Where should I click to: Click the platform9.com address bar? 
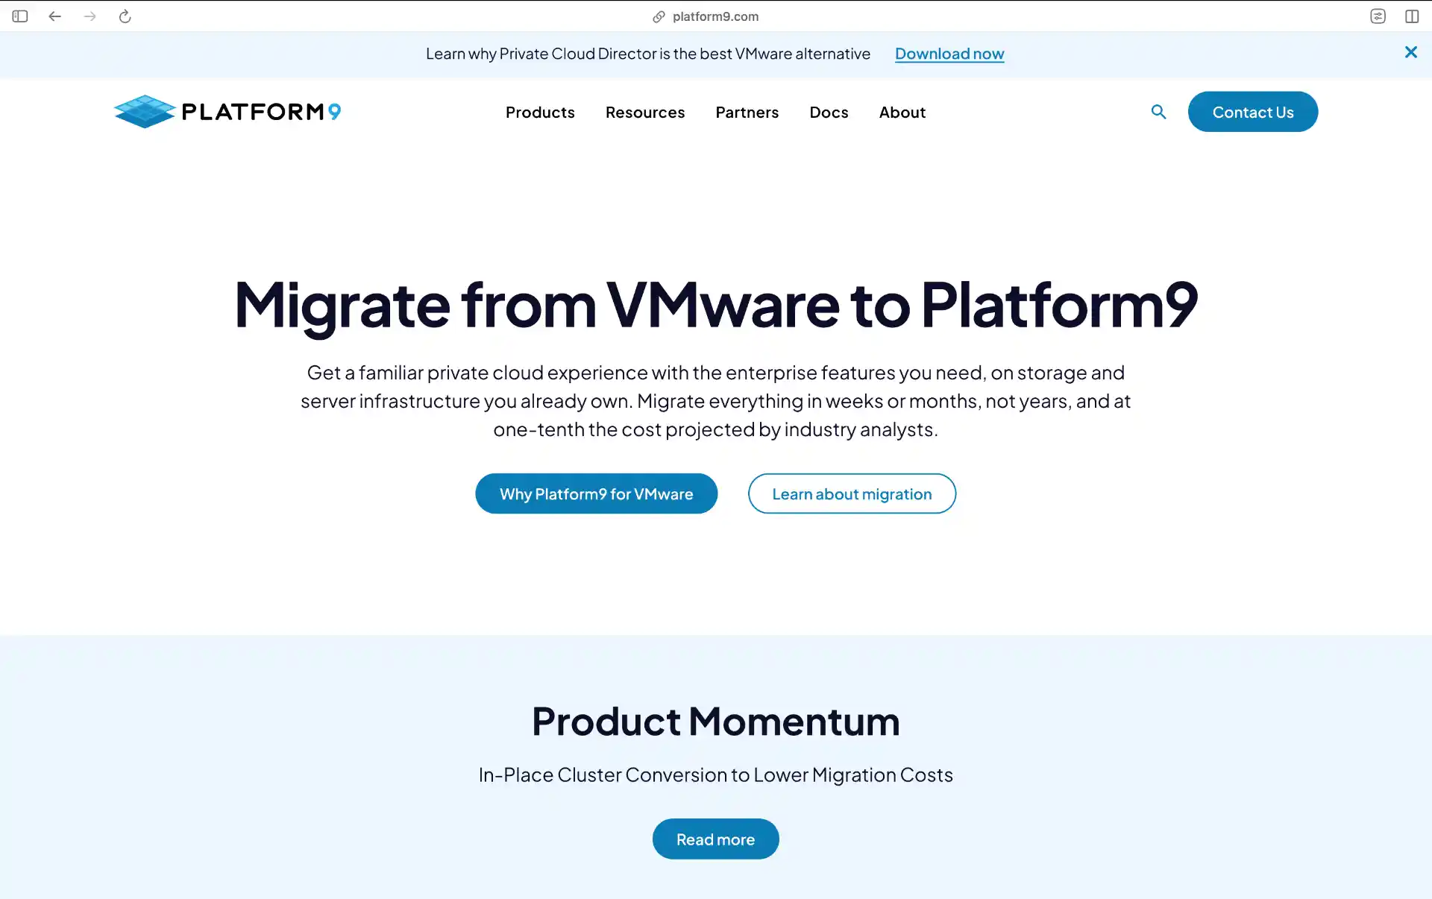coord(715,16)
